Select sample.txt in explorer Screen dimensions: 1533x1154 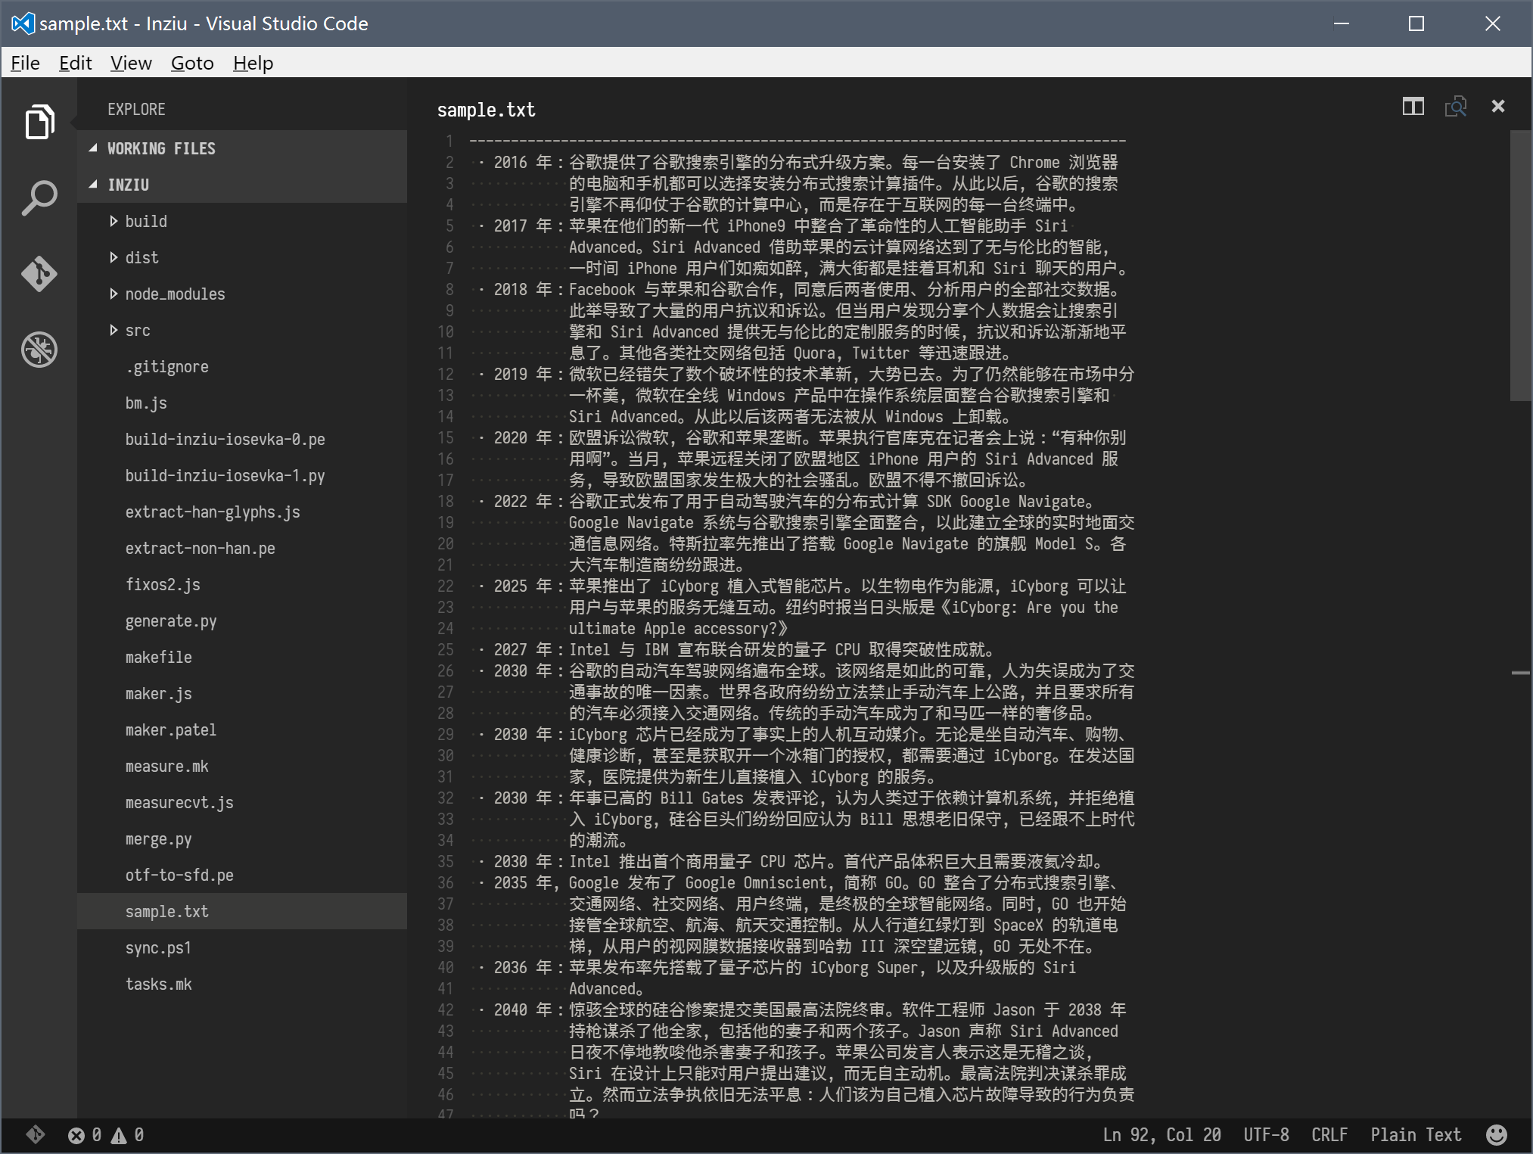pyautogui.click(x=242, y=911)
